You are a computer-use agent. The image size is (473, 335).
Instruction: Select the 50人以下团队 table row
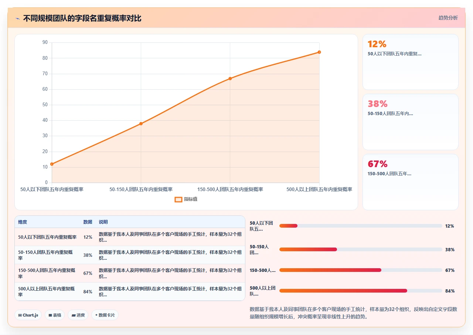click(130, 237)
